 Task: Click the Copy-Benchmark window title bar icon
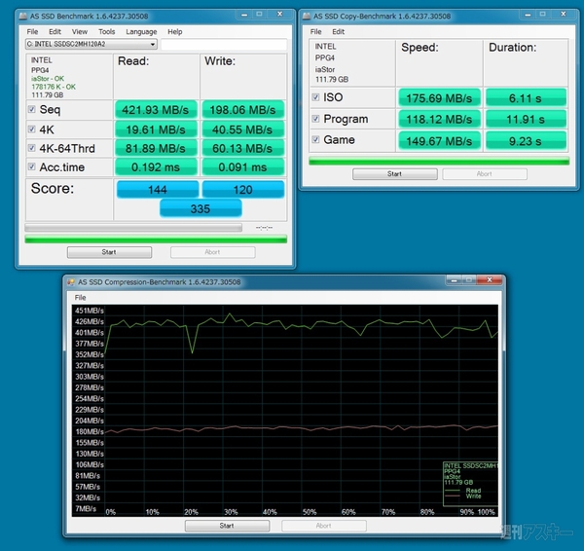(x=308, y=17)
